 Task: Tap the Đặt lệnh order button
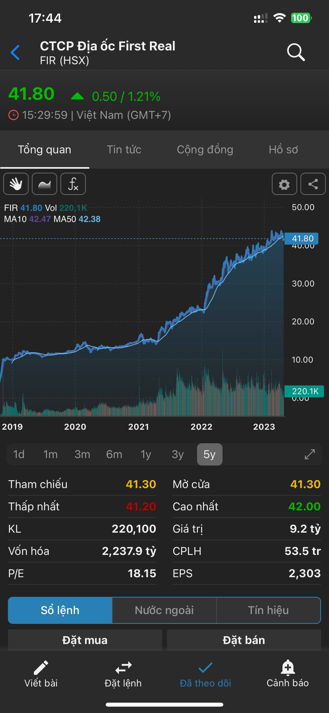pos(123,673)
